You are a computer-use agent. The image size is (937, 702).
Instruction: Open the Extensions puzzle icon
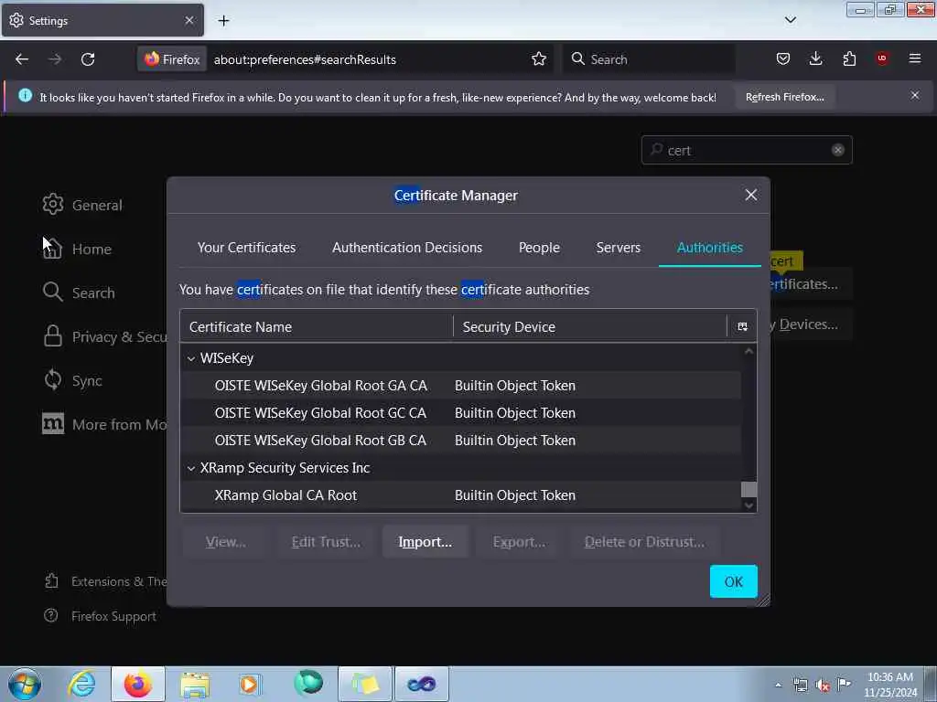(849, 58)
